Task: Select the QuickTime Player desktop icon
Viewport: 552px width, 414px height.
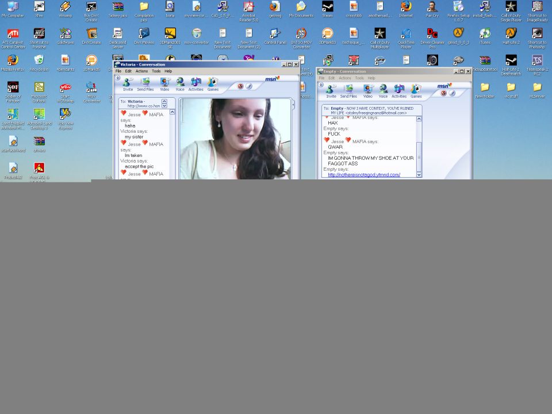Action: tap(406, 38)
